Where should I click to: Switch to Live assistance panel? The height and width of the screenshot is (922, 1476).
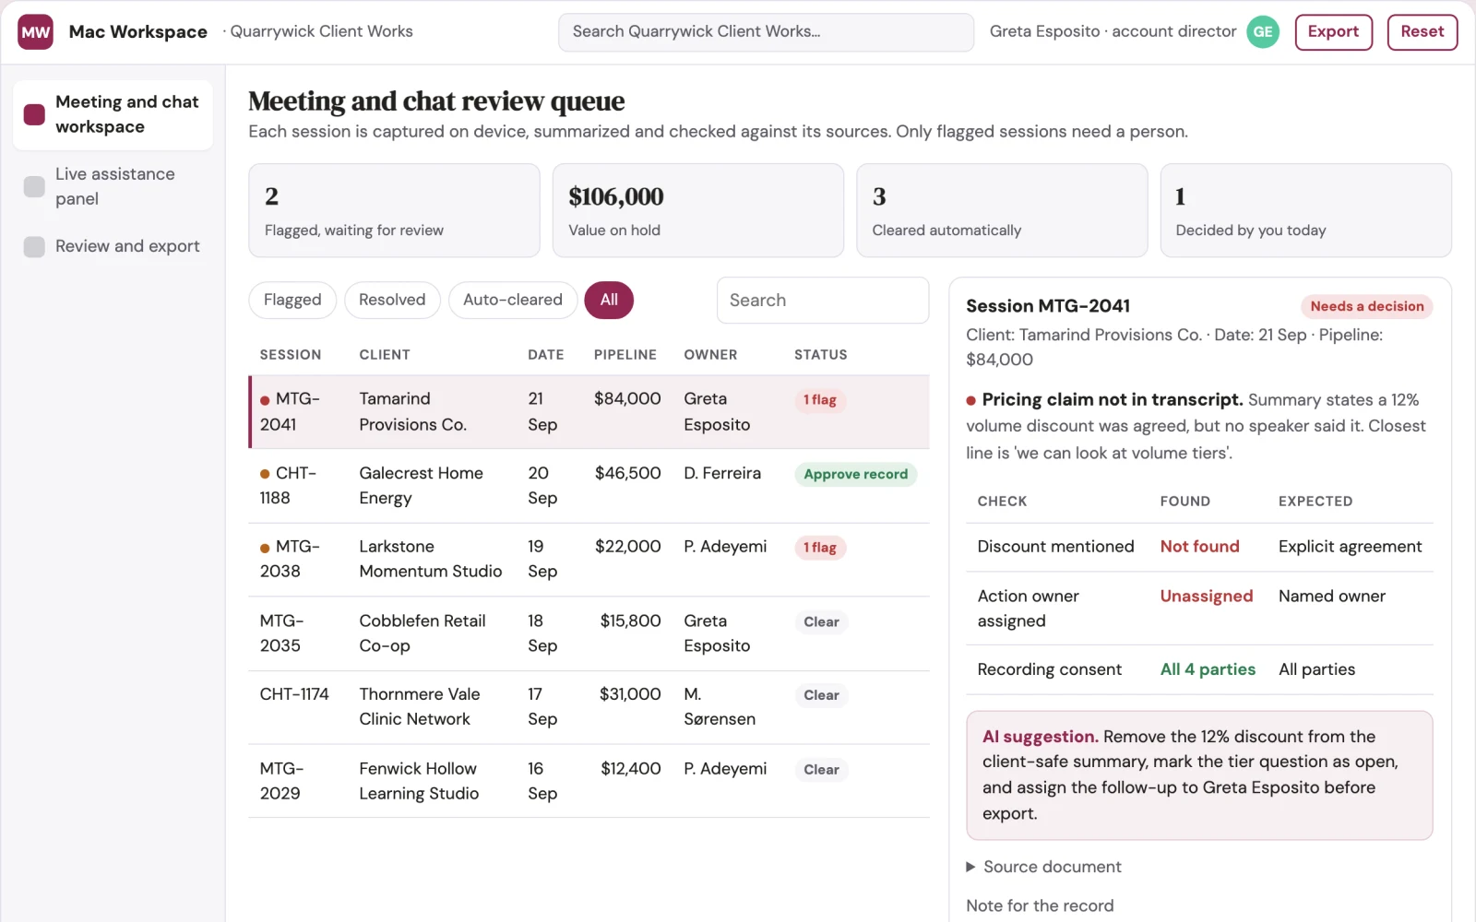click(x=113, y=186)
